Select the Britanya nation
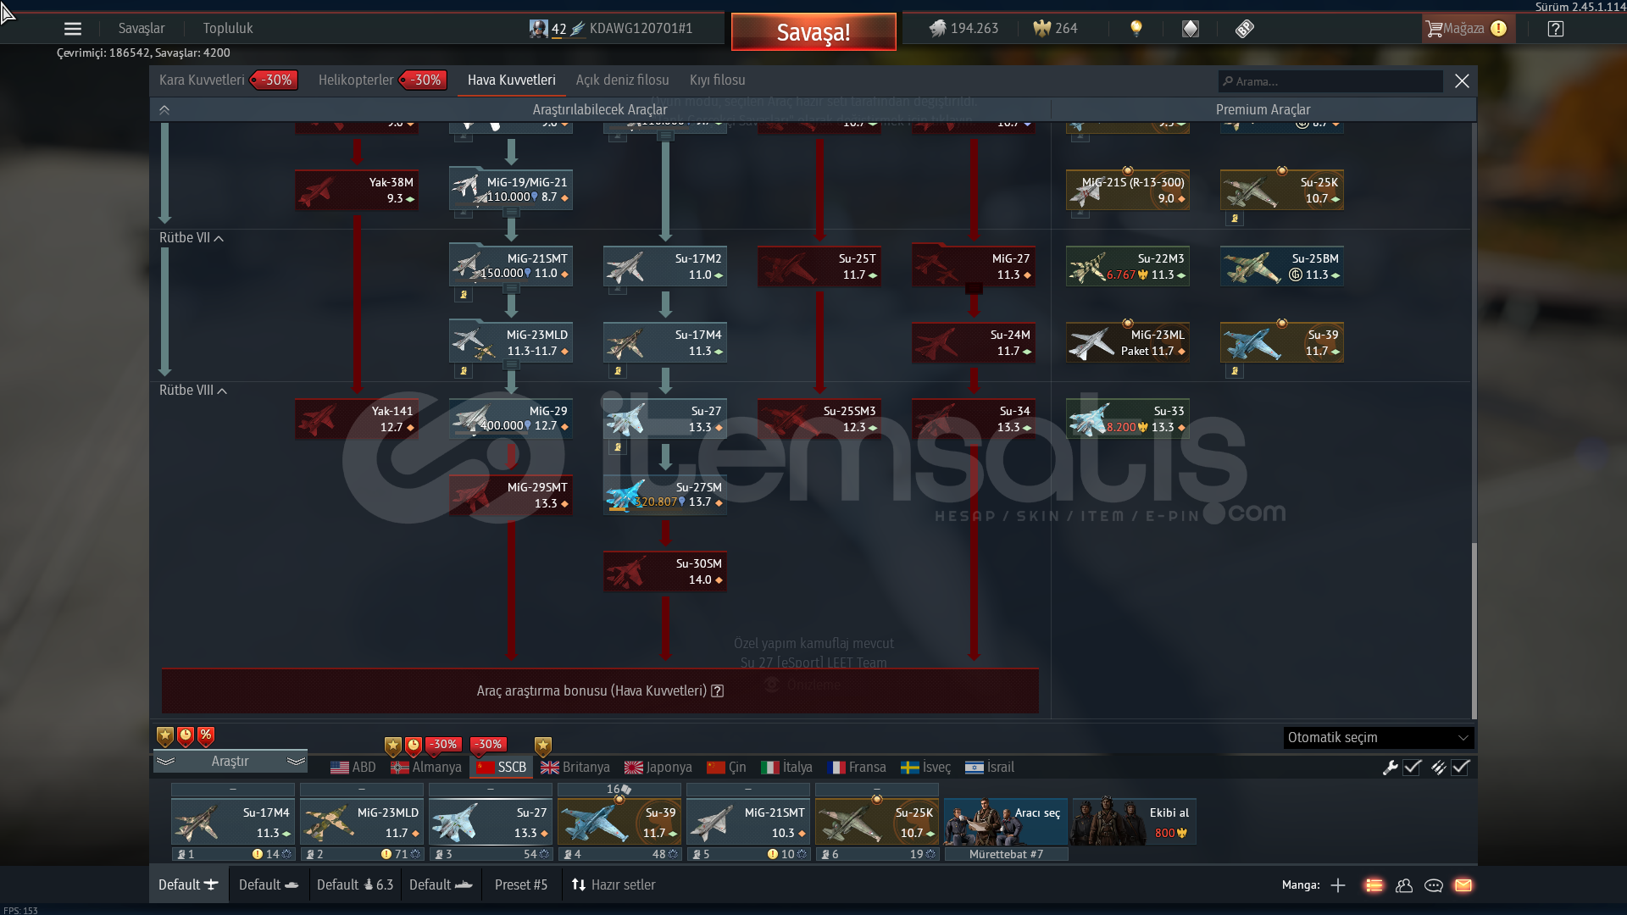This screenshot has height=915, width=1627. tap(575, 768)
